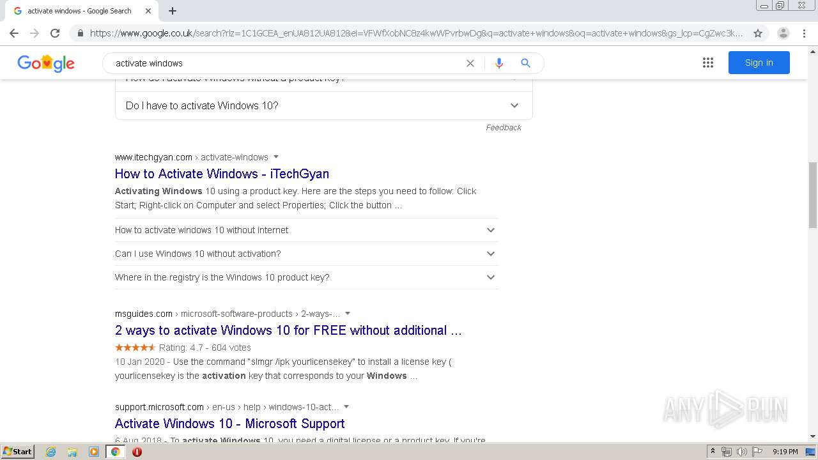Bookmark this page with the star icon
The width and height of the screenshot is (818, 460).
pyautogui.click(x=758, y=33)
